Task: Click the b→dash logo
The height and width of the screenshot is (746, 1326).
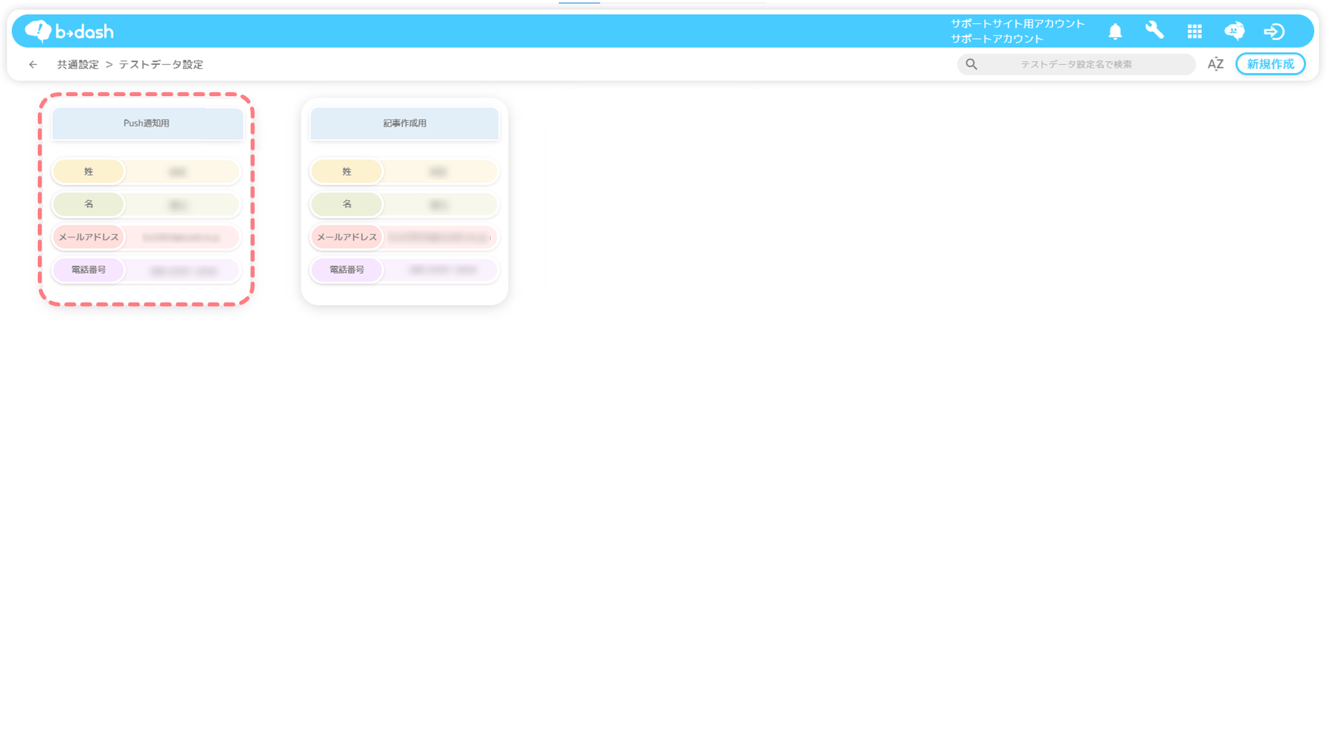Action: [69, 31]
